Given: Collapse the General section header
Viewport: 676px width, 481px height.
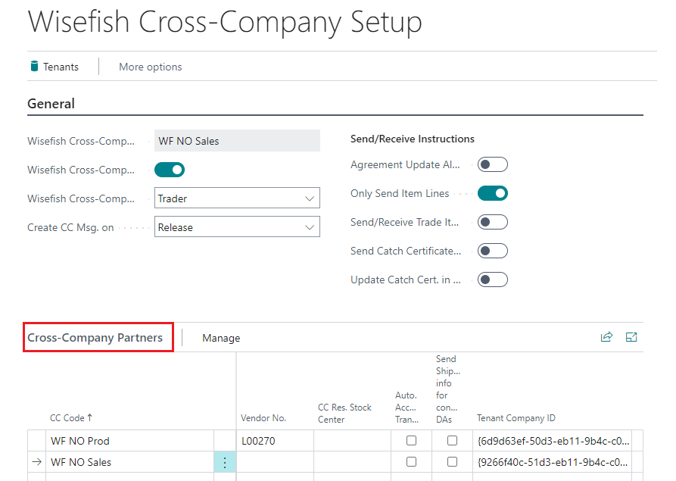Looking at the screenshot, I should click(x=51, y=104).
